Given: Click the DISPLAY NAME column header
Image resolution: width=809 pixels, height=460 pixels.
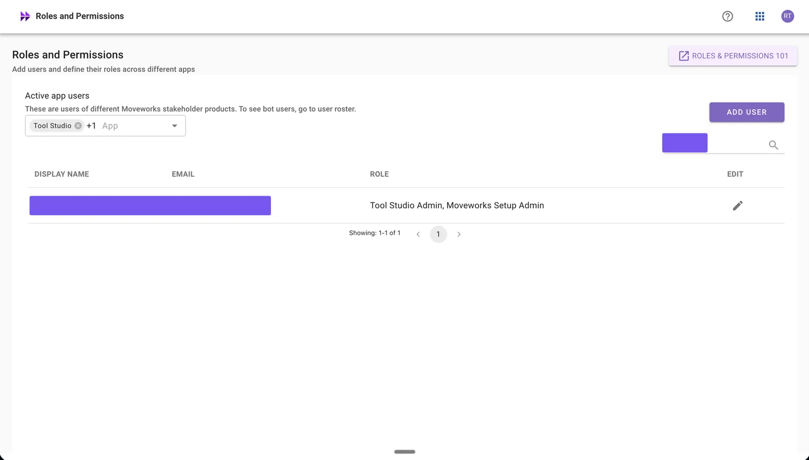Looking at the screenshot, I should [62, 174].
